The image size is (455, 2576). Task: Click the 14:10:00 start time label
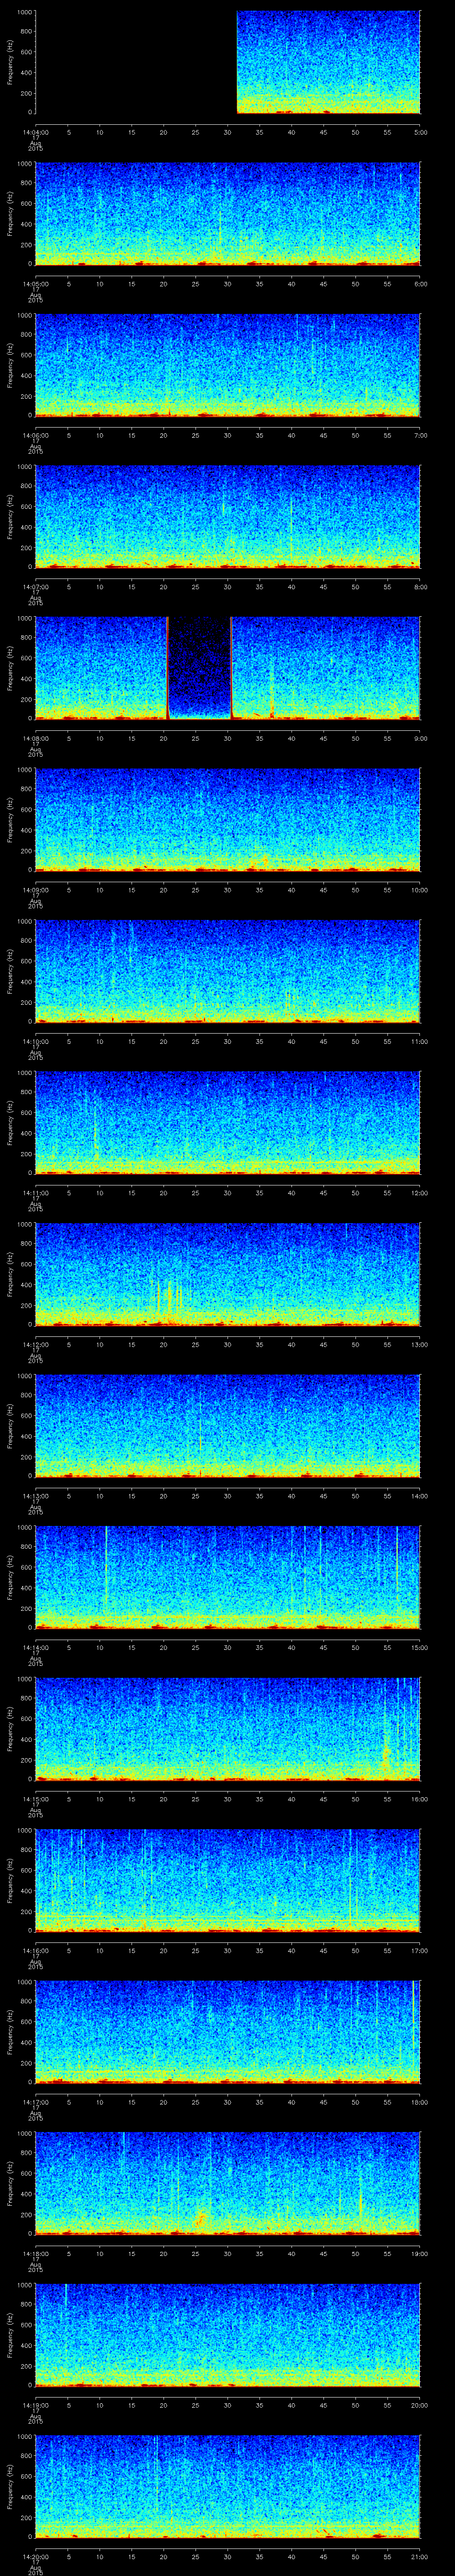click(35, 1041)
